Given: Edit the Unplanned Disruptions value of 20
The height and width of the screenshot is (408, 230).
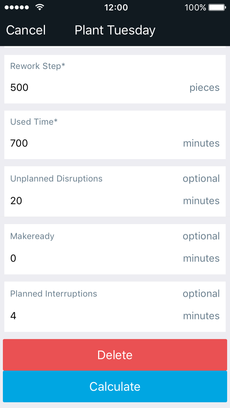Looking at the screenshot, I should 16,200.
